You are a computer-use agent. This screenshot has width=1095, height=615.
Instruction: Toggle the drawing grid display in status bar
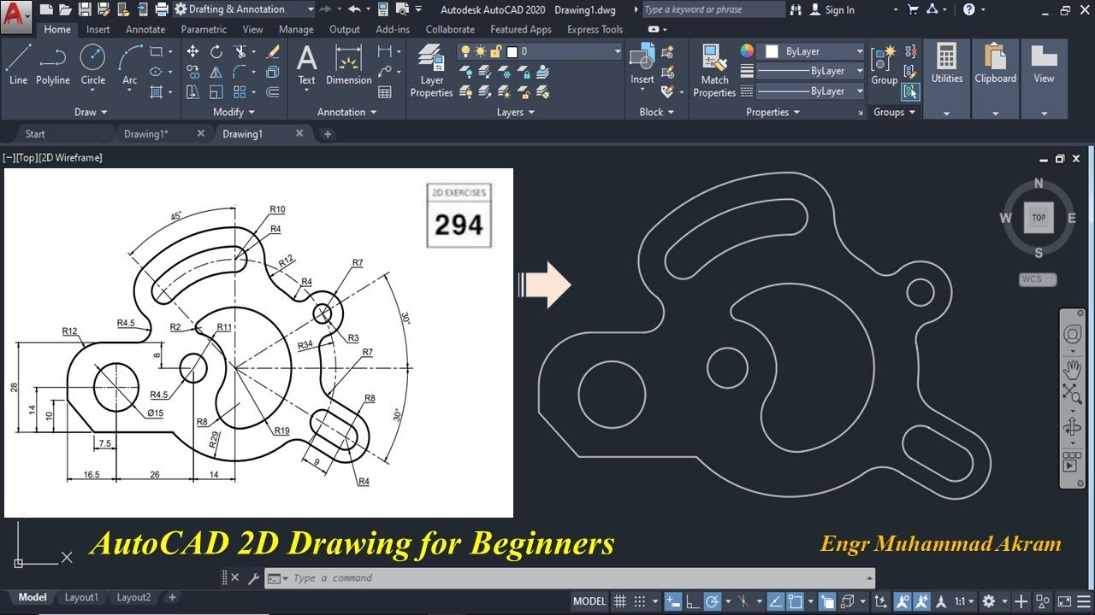click(620, 601)
